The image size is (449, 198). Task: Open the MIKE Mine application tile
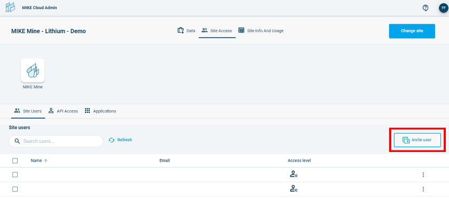click(33, 71)
